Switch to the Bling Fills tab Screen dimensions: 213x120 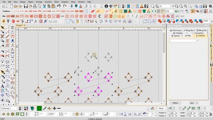[x=201, y=30]
